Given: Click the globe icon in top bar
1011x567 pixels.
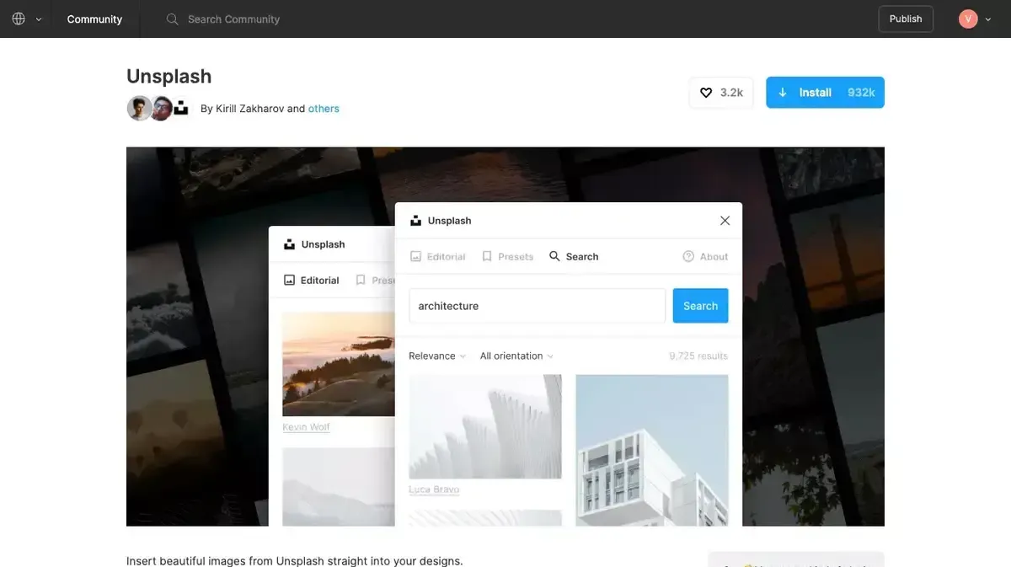Looking at the screenshot, I should coord(19,19).
